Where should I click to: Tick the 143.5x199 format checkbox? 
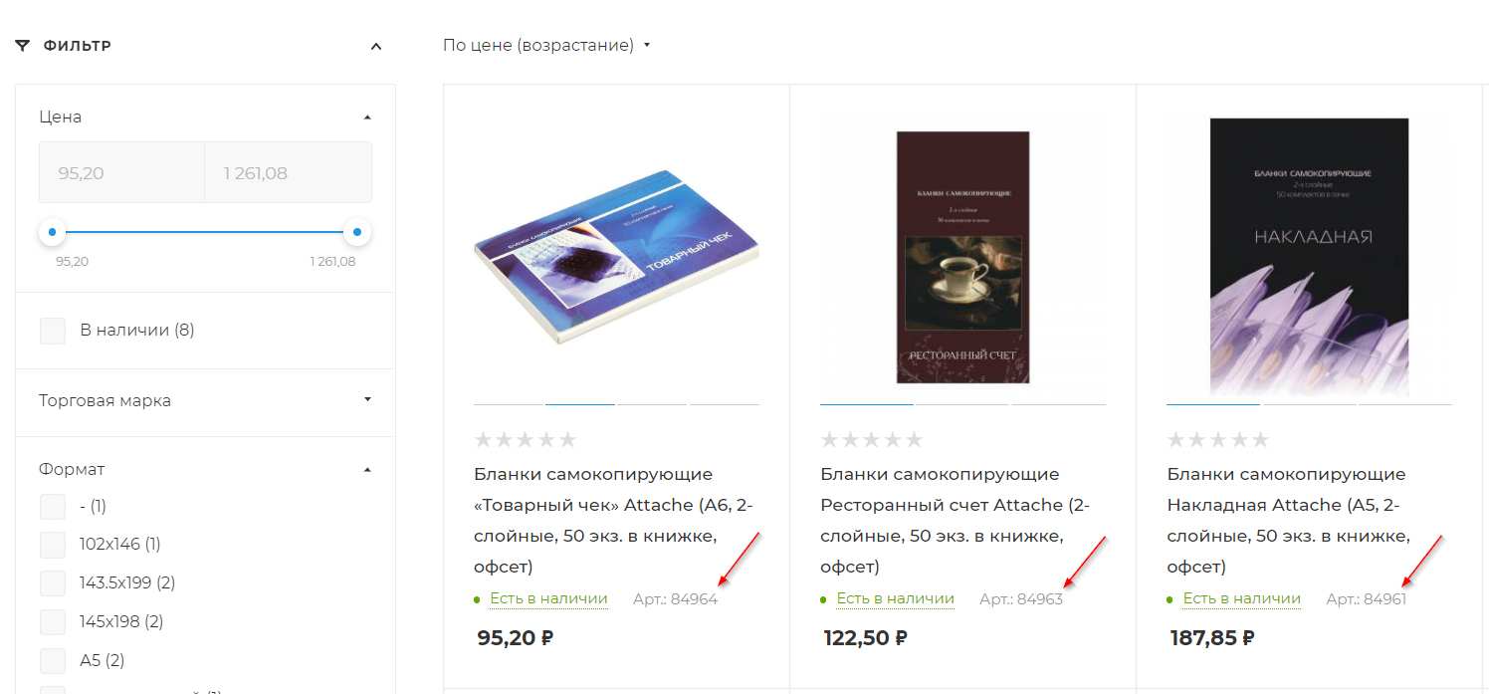53,583
